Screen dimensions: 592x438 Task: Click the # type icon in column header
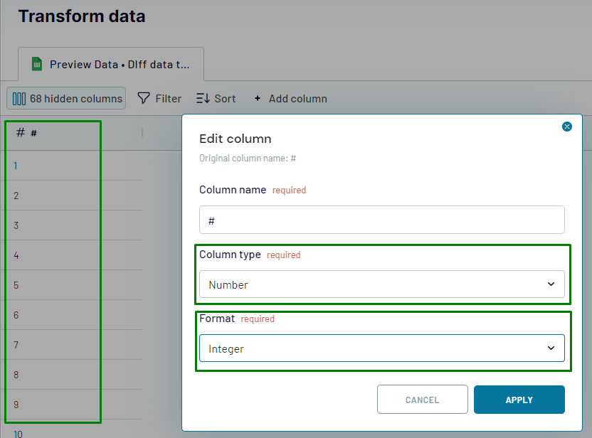(21, 133)
